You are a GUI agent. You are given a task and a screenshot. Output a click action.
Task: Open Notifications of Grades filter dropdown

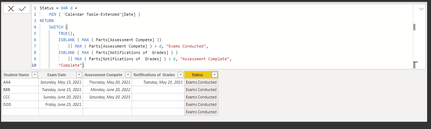point(180,75)
